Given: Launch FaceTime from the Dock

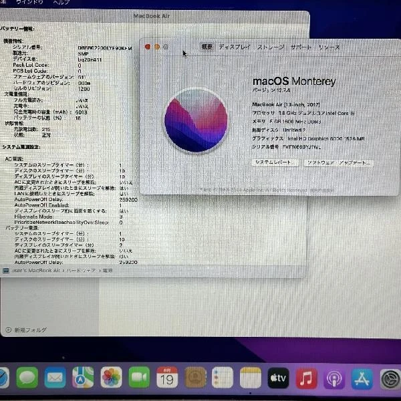Looking at the screenshot, I should point(139,378).
